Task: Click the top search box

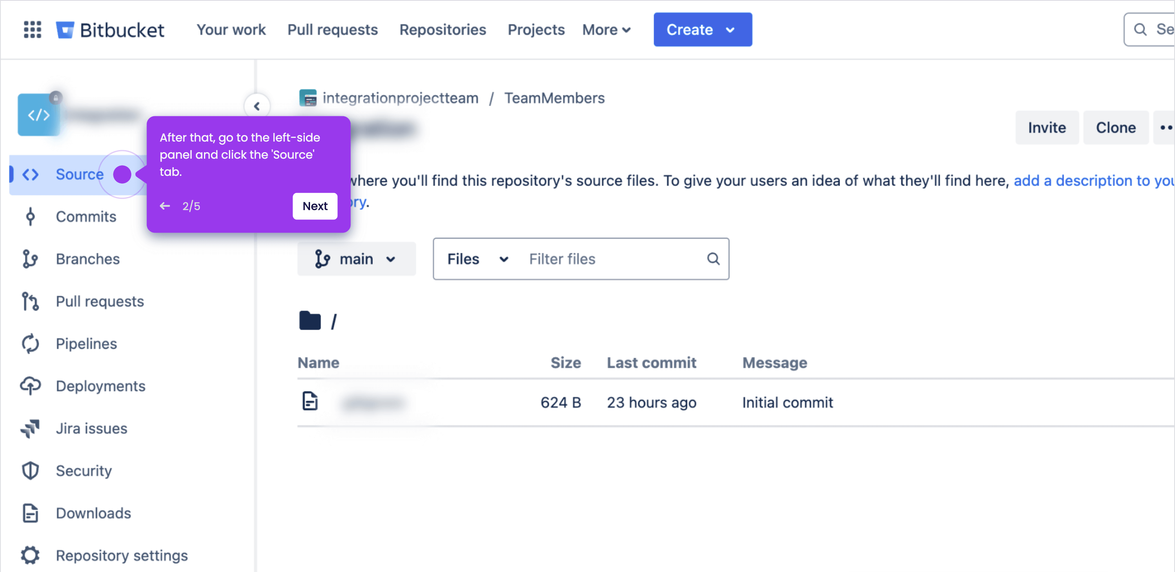Action: 1149,30
